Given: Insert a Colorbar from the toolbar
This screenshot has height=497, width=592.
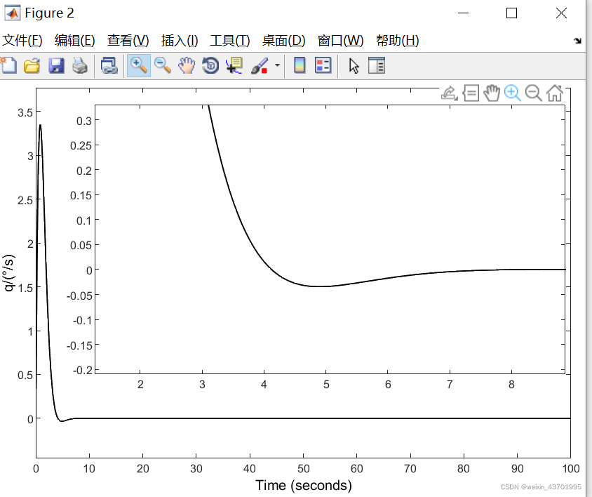Looking at the screenshot, I should coord(300,66).
